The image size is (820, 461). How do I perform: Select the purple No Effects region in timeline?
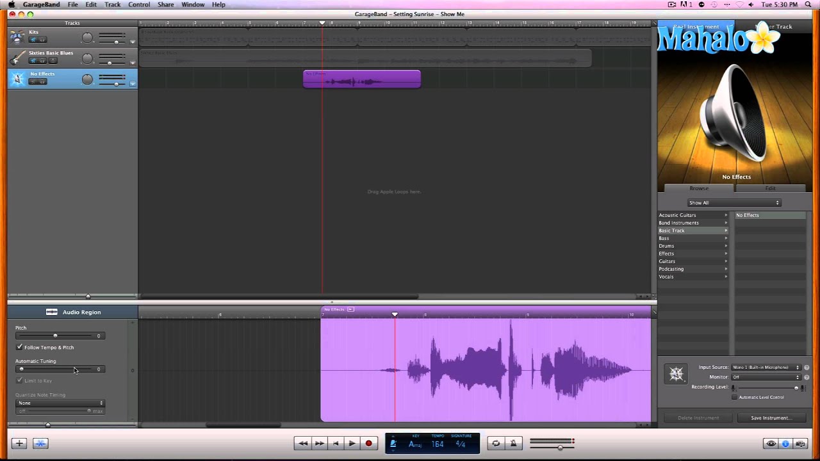click(x=362, y=79)
